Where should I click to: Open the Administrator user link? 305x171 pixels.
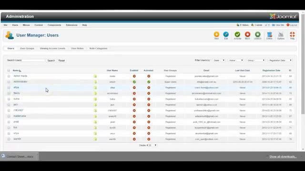(x=20, y=82)
